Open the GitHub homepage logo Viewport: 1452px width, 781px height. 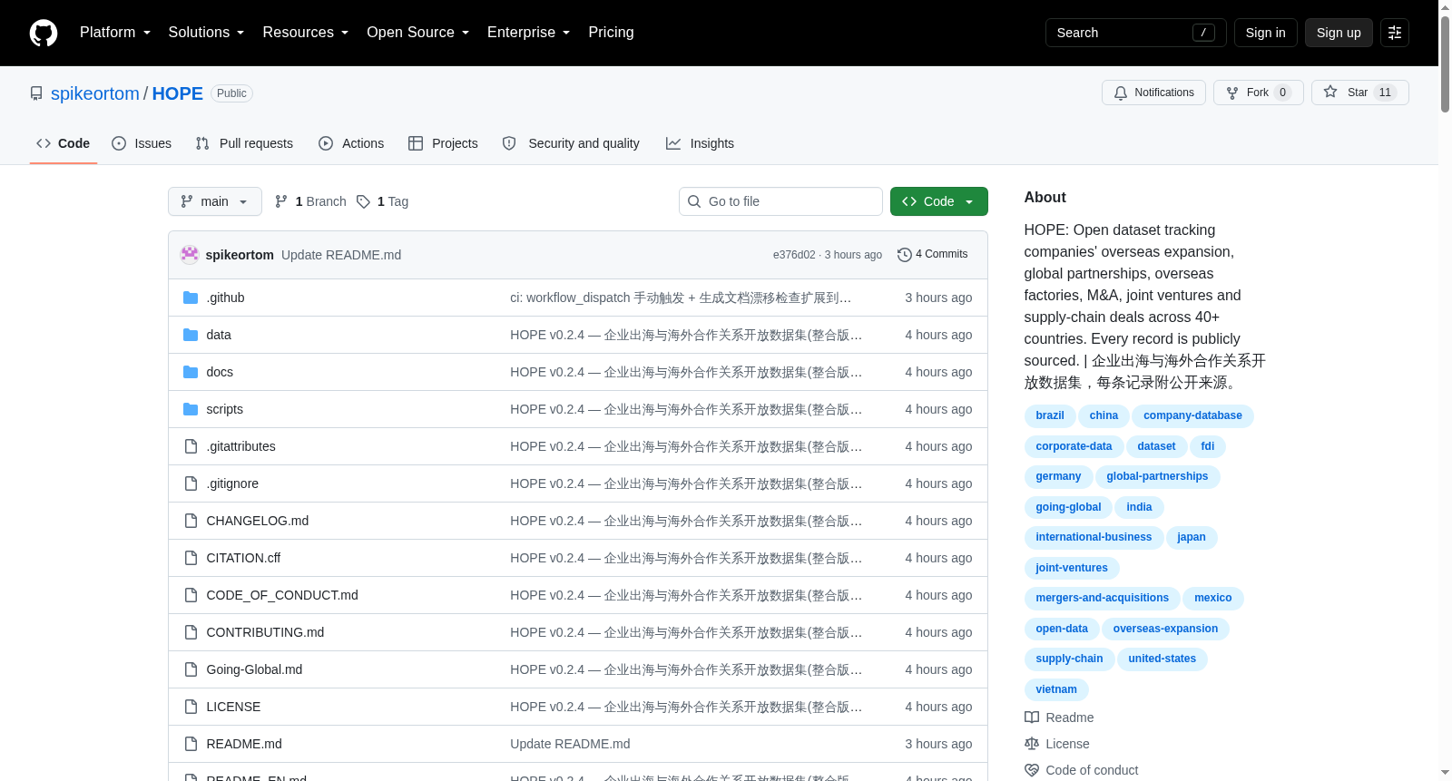(x=44, y=33)
